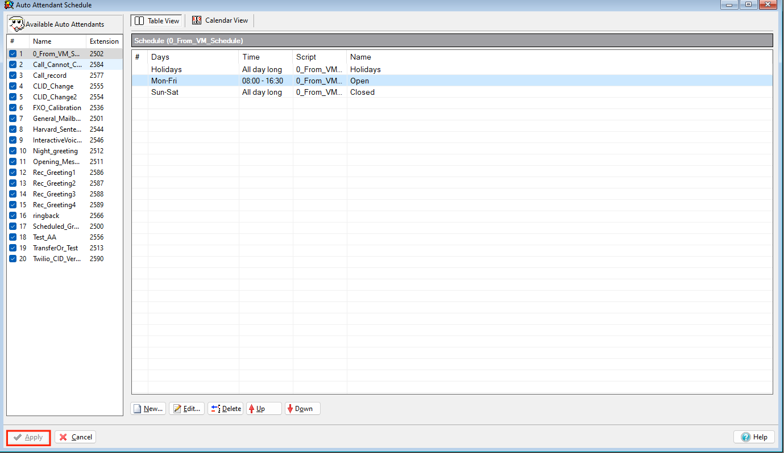
Task: Select InteractiveVoic... attendant
Action: pos(65,140)
